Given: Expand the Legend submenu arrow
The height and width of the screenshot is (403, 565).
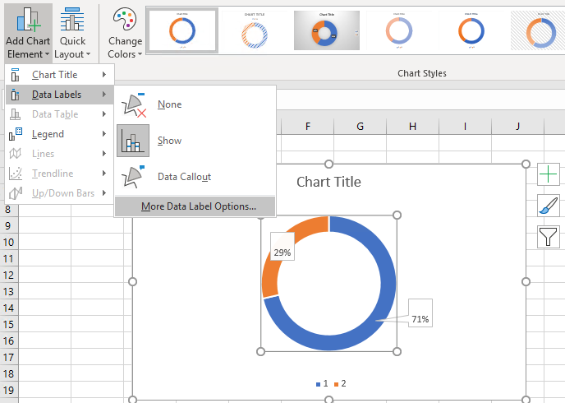Looking at the screenshot, I should click(104, 134).
